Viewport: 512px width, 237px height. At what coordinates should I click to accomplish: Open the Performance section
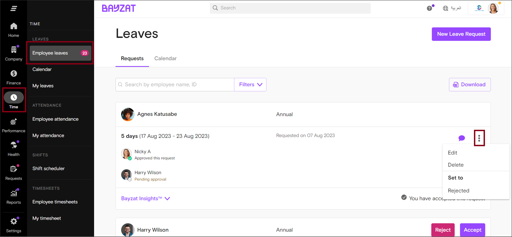point(13,124)
